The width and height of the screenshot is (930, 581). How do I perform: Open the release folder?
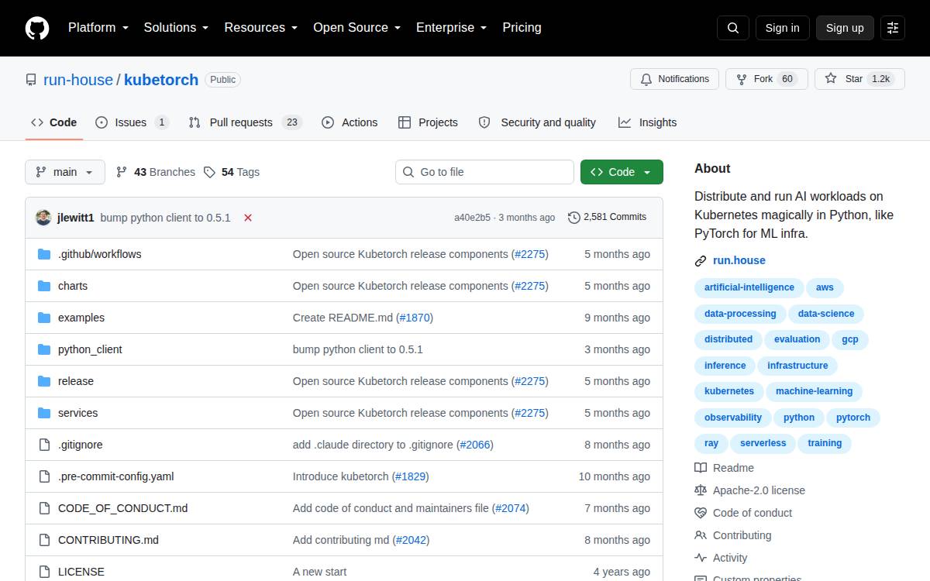click(x=76, y=381)
